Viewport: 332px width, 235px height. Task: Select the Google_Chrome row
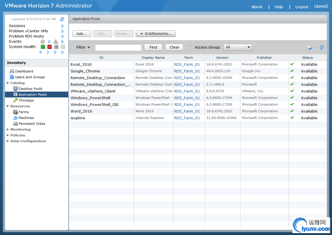[x=198, y=71]
